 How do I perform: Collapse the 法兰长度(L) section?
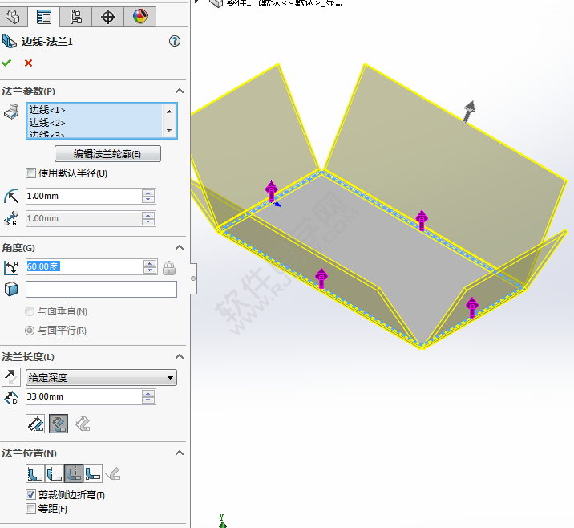(x=180, y=356)
